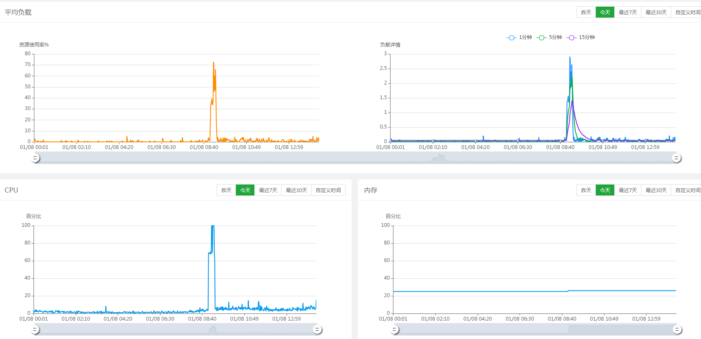Toggle the 1分钟 legend series
Screen dimensions: 701x339
pos(519,37)
